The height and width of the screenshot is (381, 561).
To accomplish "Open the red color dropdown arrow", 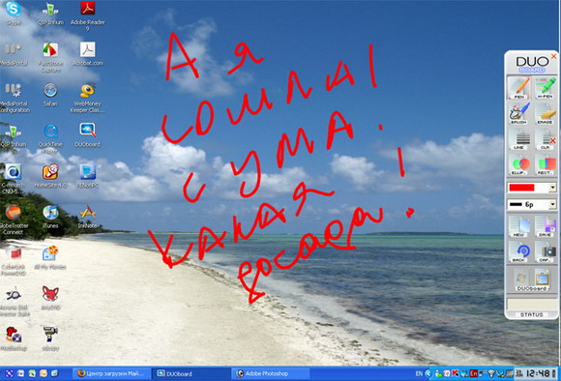I will (x=552, y=188).
